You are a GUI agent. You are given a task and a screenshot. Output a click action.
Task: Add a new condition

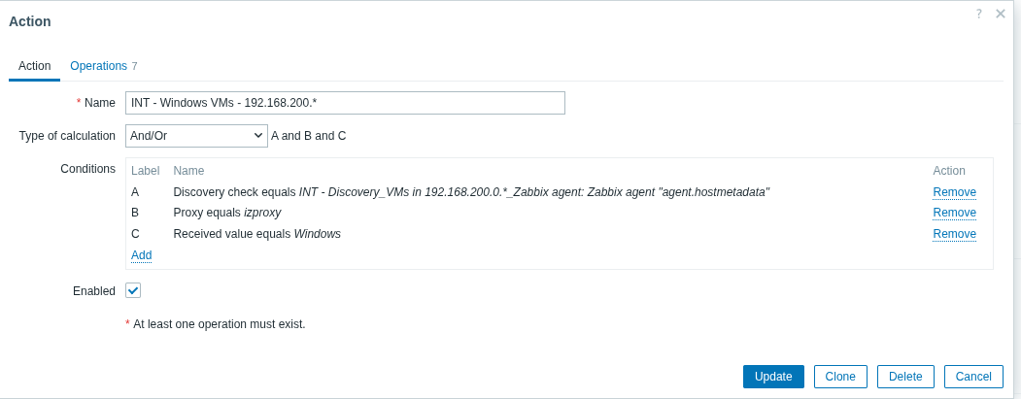coord(142,255)
